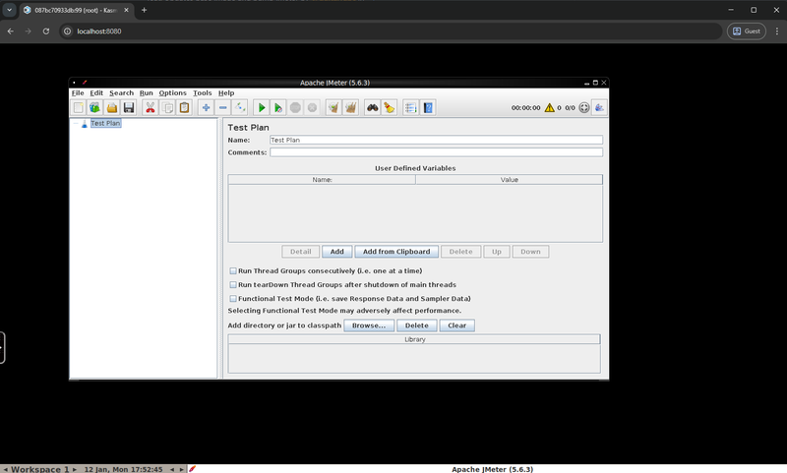The width and height of the screenshot is (787, 473).
Task: Click the Paste clipboard icon
Action: (184, 107)
